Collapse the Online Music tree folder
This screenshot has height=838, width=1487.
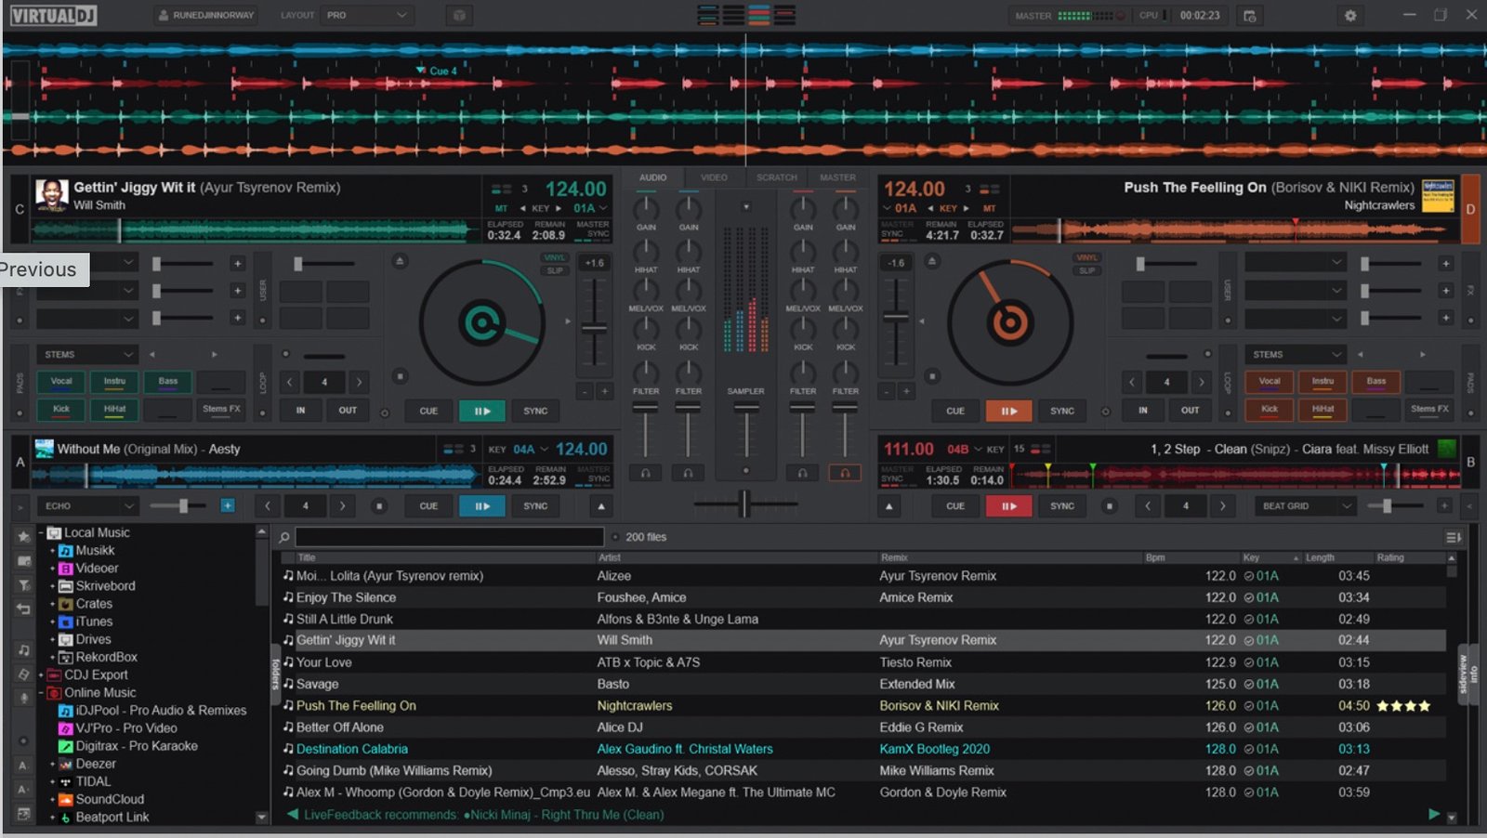pyautogui.click(x=41, y=693)
